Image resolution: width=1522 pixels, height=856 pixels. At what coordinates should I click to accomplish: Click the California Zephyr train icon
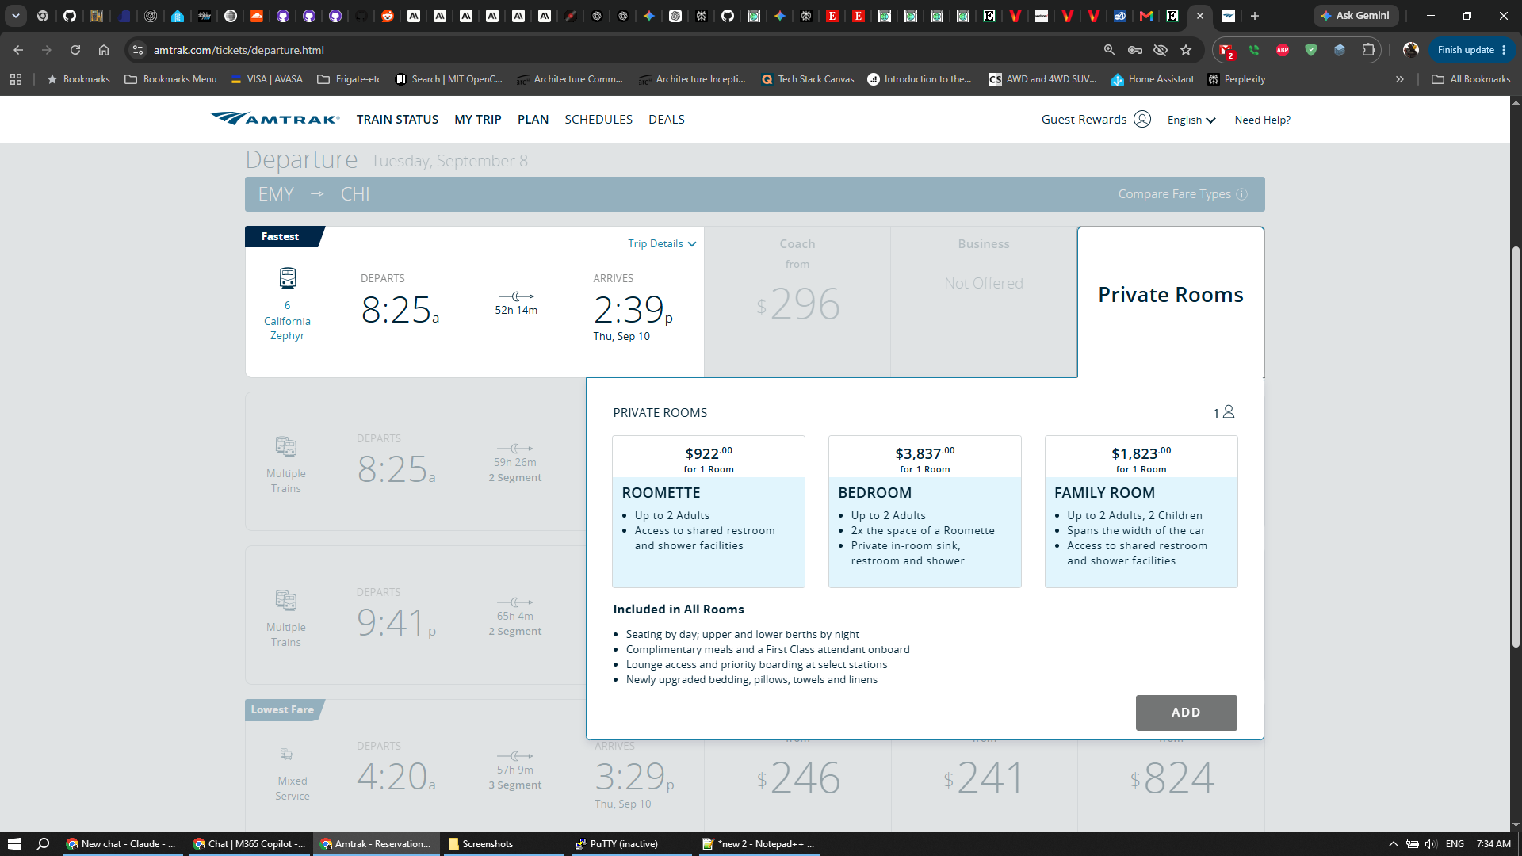[x=287, y=278]
